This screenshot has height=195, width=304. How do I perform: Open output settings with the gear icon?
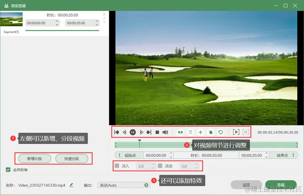coord(146,185)
